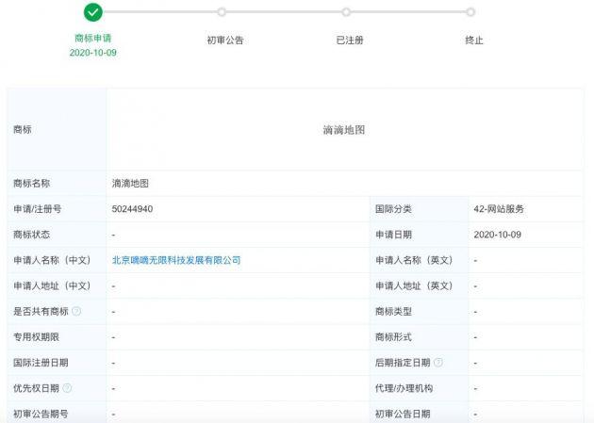The height and width of the screenshot is (423, 594).
Task: Click the 商标 row label
Action: tap(23, 129)
